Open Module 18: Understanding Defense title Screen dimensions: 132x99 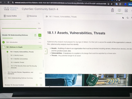tap(15, 35)
